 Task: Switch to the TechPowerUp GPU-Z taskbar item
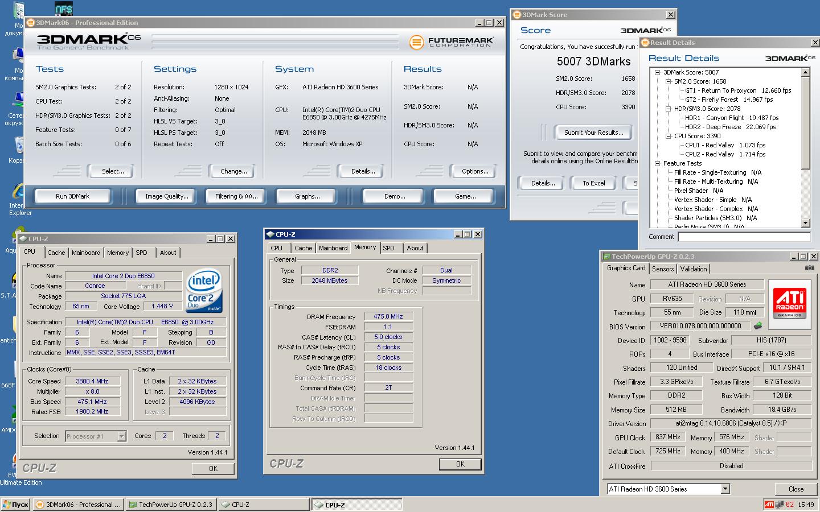[171, 505]
